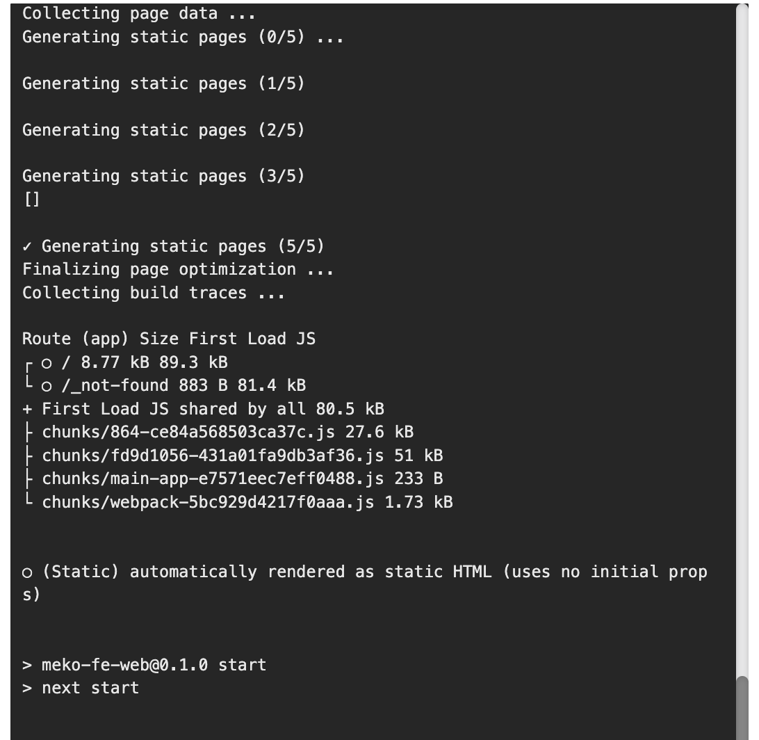Screen dimensions: 759x740
Task: Click the "Collecting build traces ..." line
Action: point(153,293)
